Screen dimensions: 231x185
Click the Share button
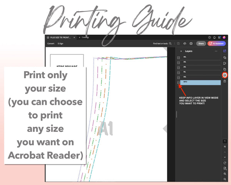click(201, 44)
